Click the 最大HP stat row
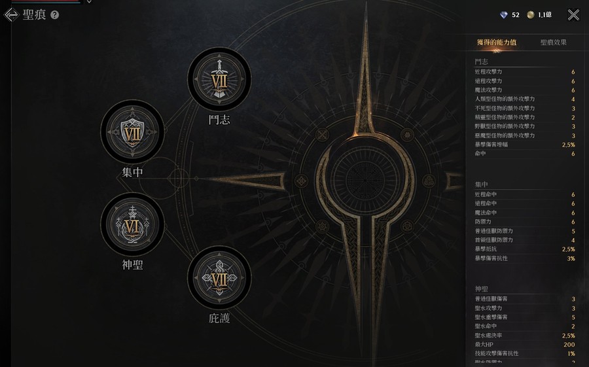The image size is (589, 367). pyautogui.click(x=525, y=345)
